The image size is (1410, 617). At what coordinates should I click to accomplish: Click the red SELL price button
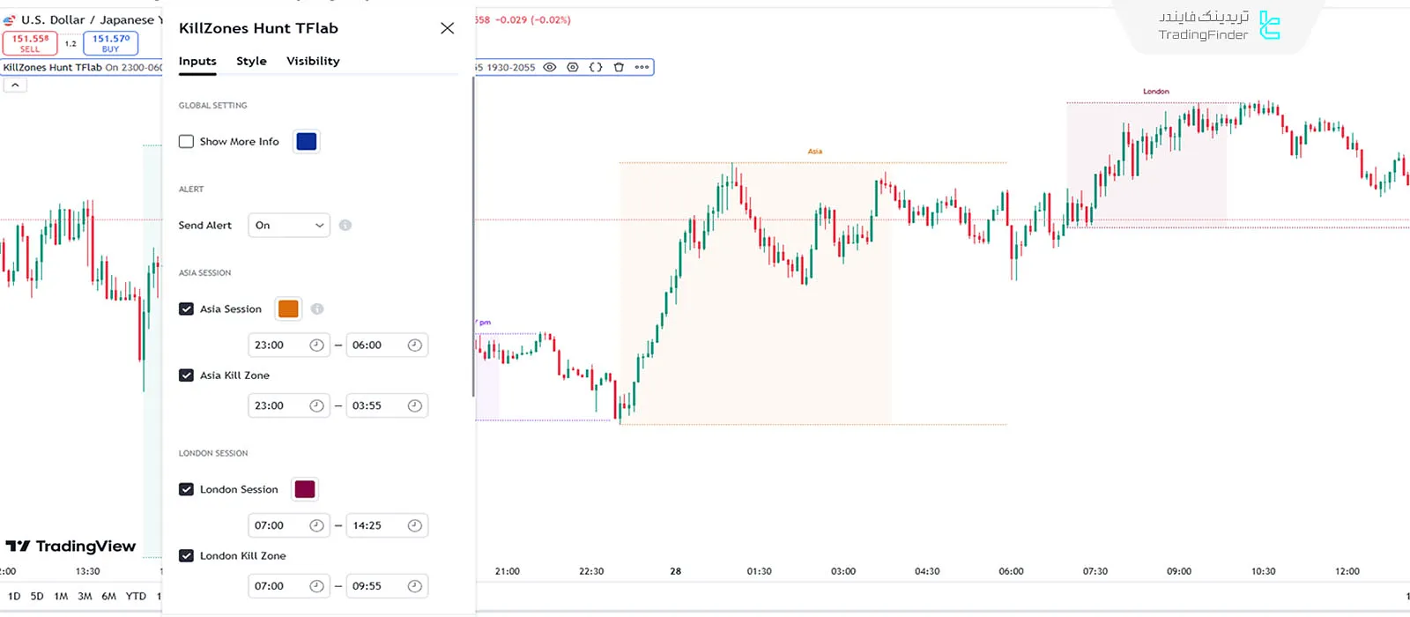tap(30, 43)
